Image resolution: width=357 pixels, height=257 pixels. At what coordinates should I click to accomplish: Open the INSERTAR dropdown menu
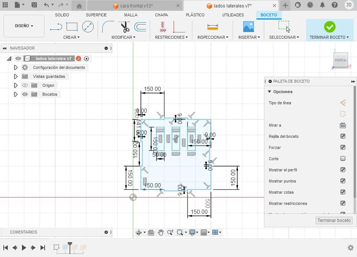(x=249, y=37)
